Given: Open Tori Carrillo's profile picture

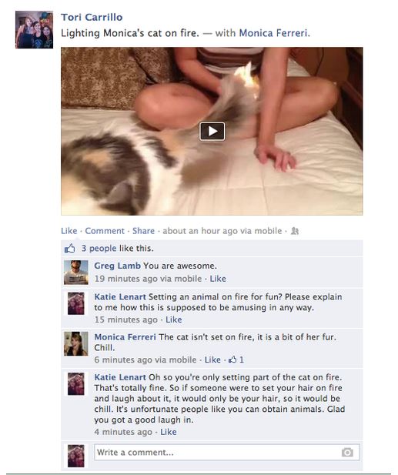Looking at the screenshot, I should tap(34, 30).
